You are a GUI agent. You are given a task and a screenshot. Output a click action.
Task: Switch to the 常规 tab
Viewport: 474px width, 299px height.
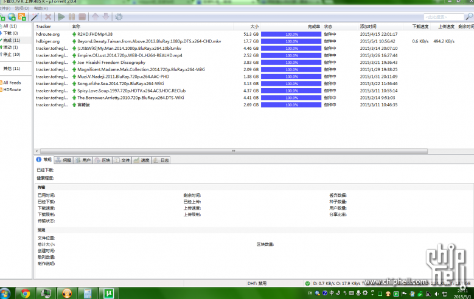(44, 160)
